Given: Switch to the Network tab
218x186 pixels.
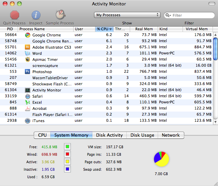Looking at the screenshot, I should coord(171,135).
